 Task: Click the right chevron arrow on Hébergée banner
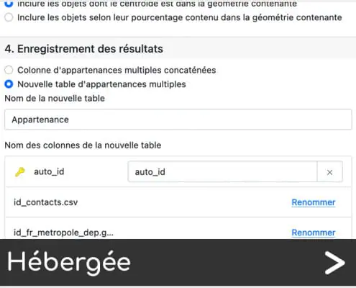pos(334,263)
